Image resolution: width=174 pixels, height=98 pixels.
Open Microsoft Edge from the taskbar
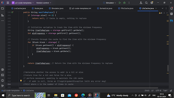click(83, 95)
